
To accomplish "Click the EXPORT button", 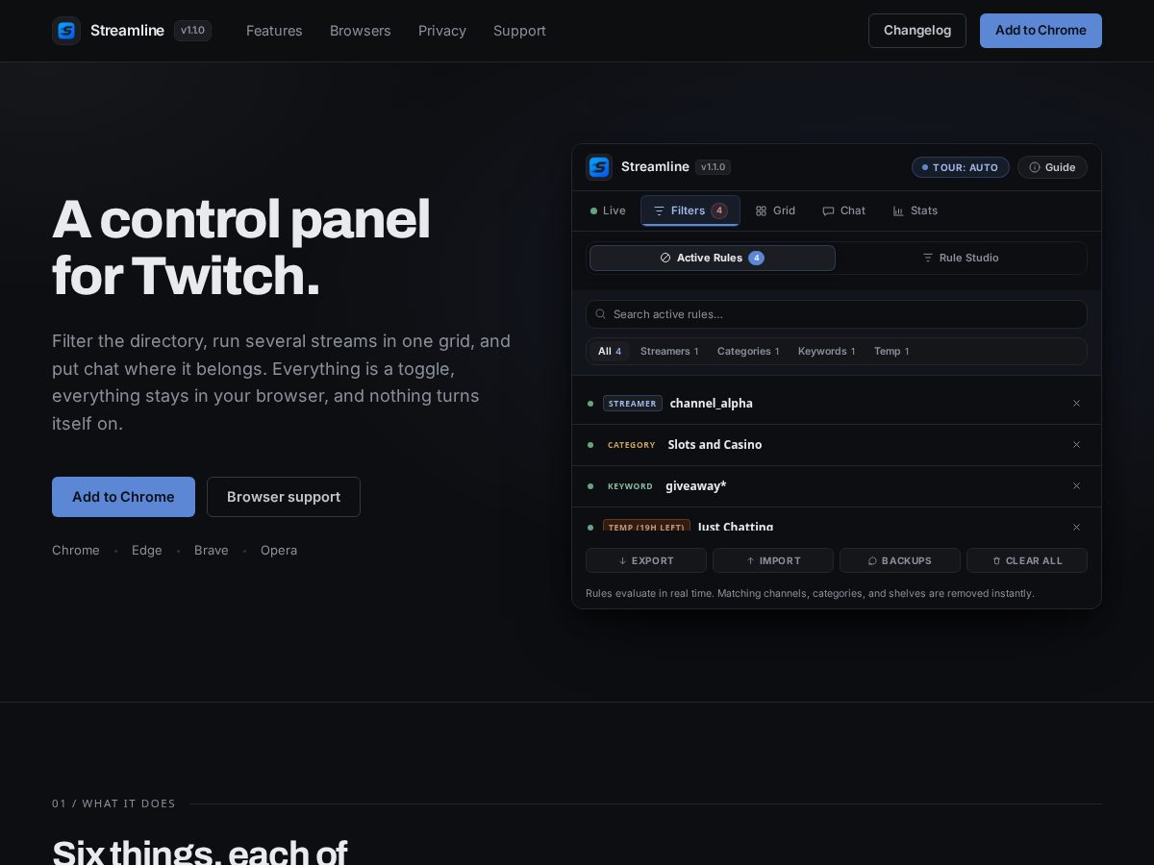I will (x=646, y=560).
